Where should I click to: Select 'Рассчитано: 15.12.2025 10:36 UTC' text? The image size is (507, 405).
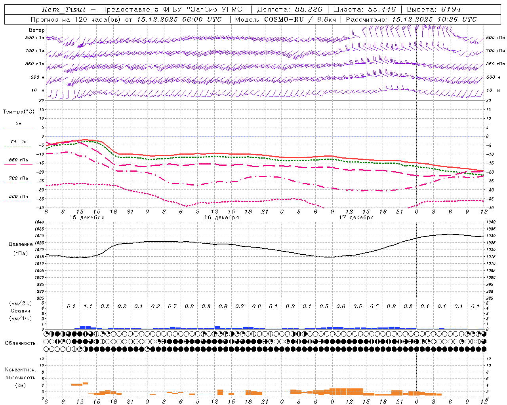(411, 19)
